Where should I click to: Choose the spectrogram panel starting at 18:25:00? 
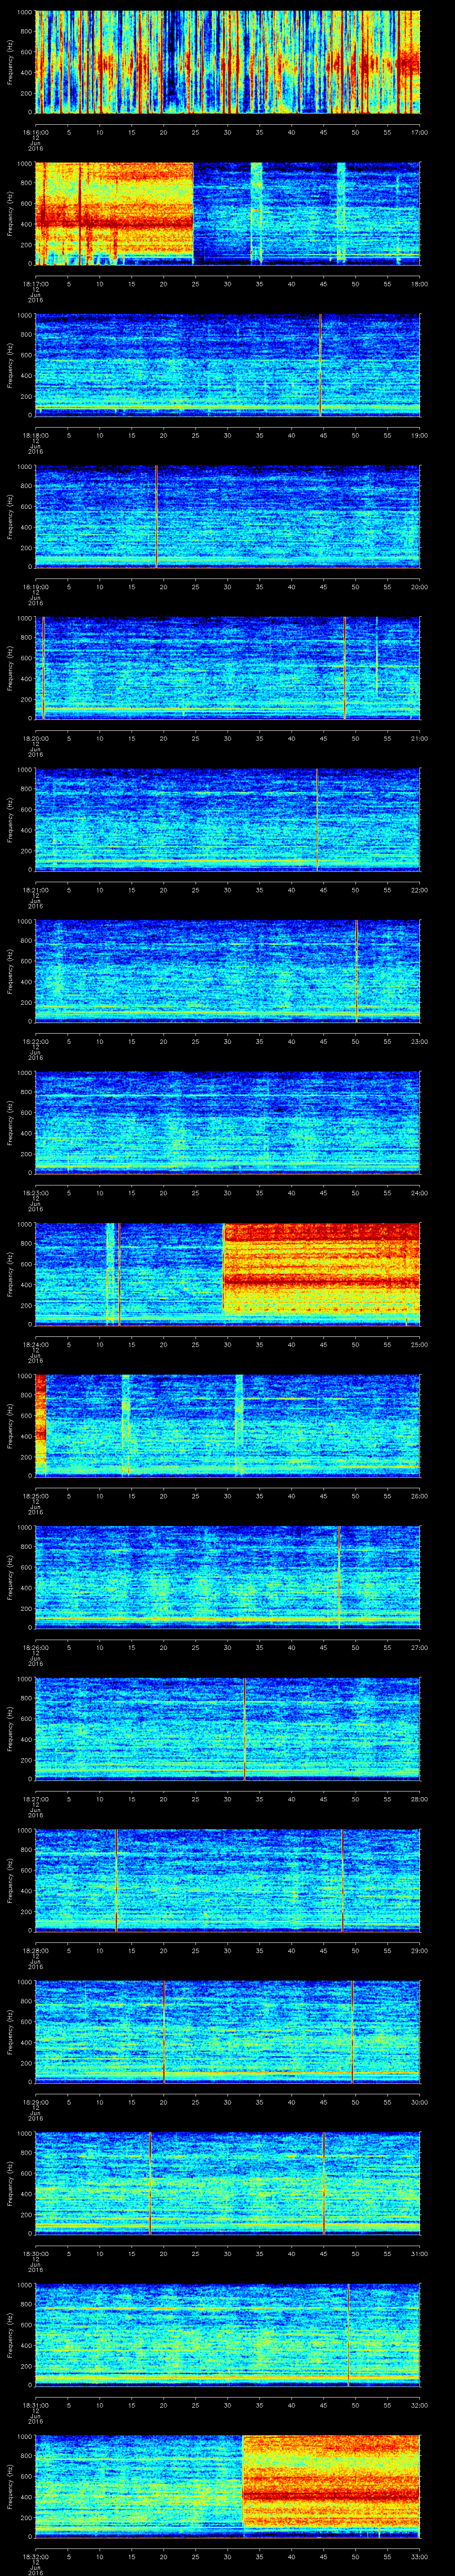coord(228,1426)
